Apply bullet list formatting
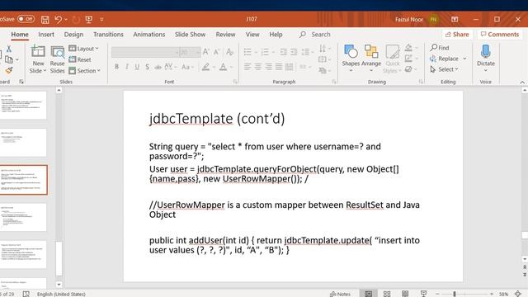The image size is (528, 297). pos(247,52)
